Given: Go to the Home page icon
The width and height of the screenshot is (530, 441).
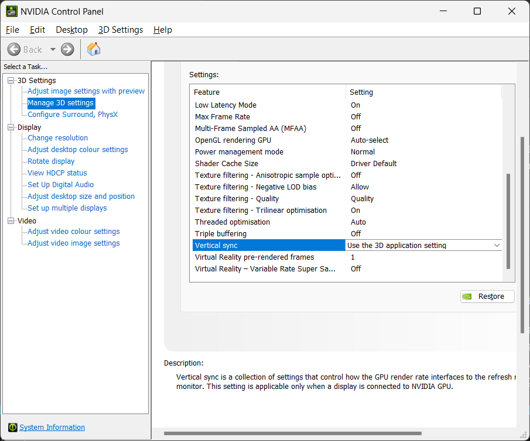Looking at the screenshot, I should coord(94,49).
